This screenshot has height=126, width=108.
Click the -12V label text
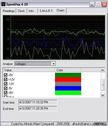11,84
